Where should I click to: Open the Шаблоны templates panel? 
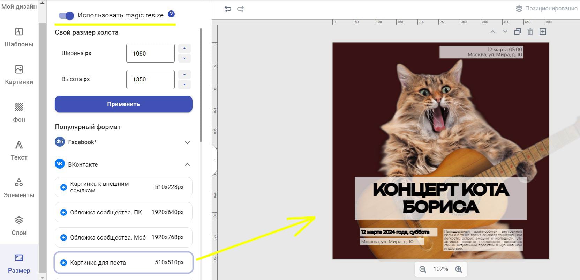click(19, 37)
